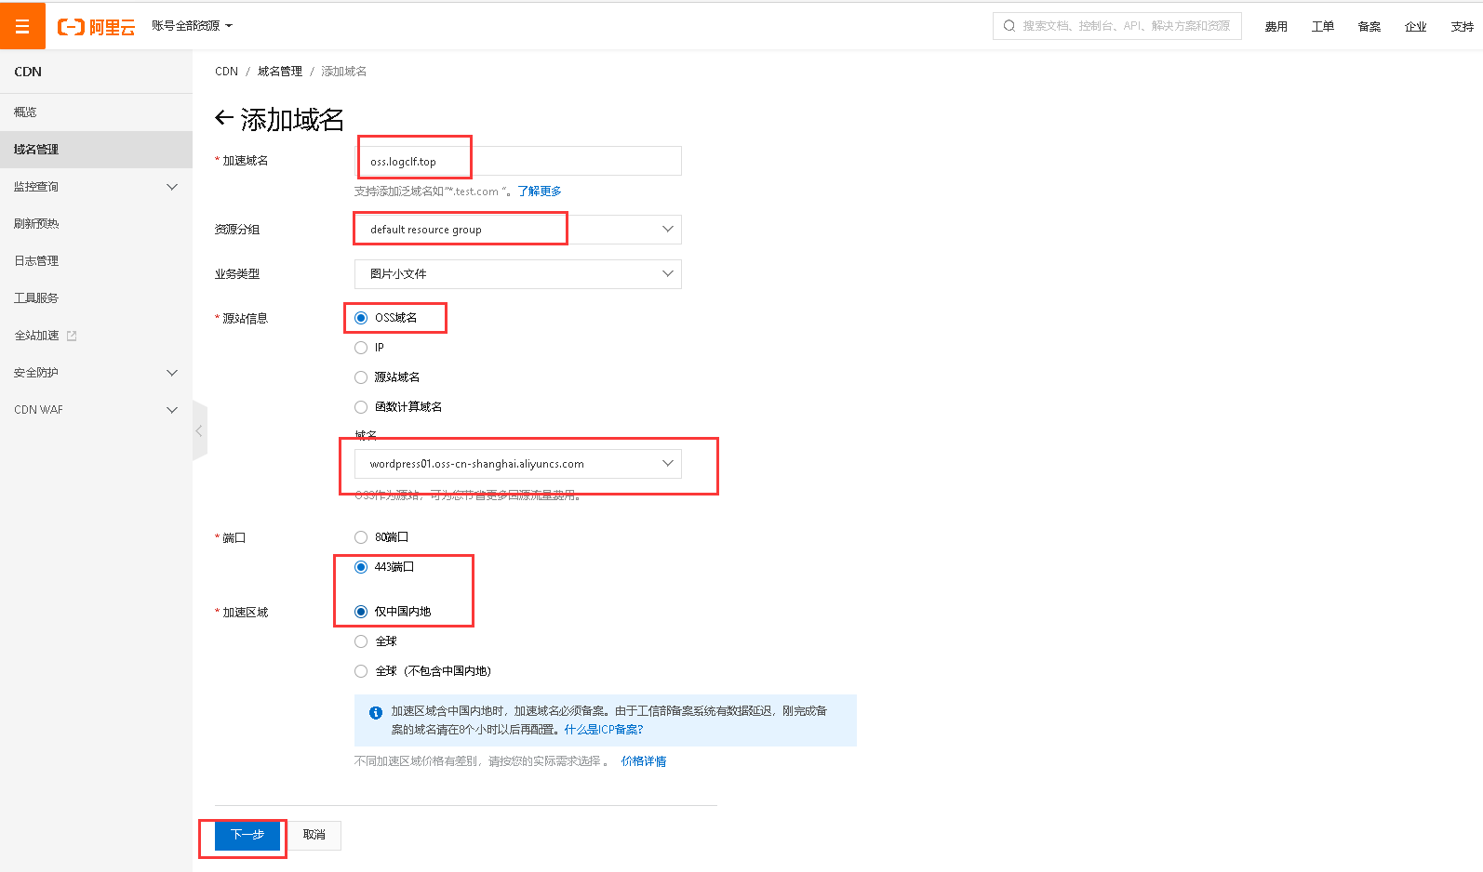Open external link icon beside 全站加速

72,336
